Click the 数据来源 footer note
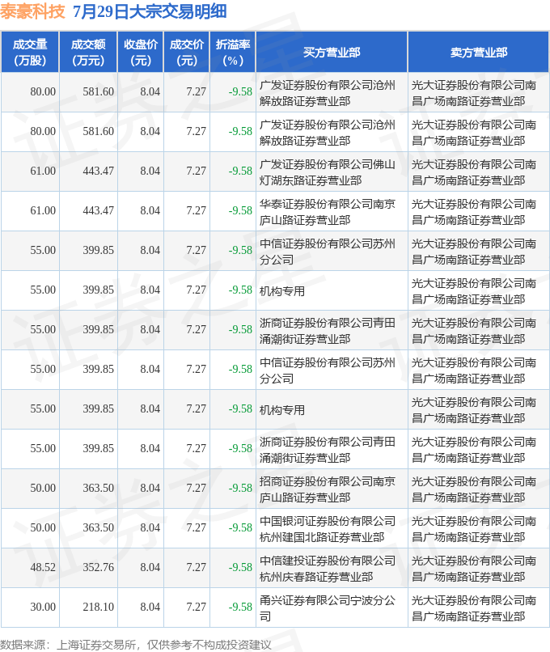The width and height of the screenshot is (550, 652). [x=136, y=645]
